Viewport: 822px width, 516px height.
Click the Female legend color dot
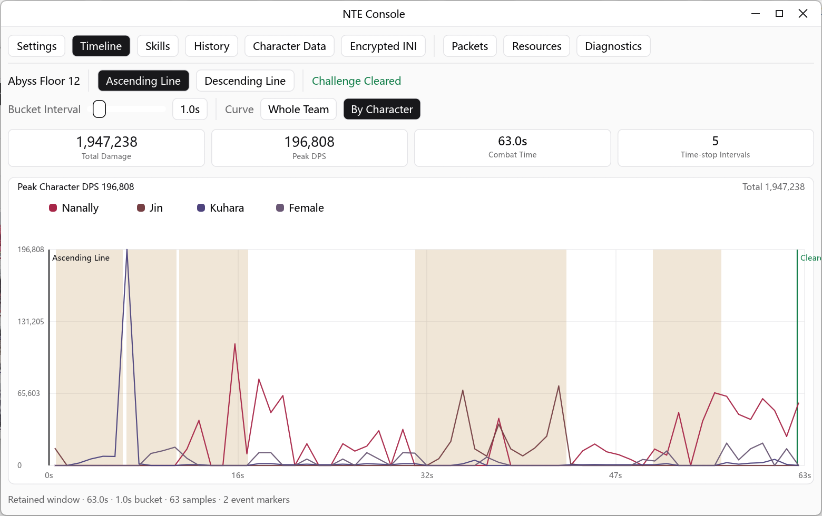280,208
